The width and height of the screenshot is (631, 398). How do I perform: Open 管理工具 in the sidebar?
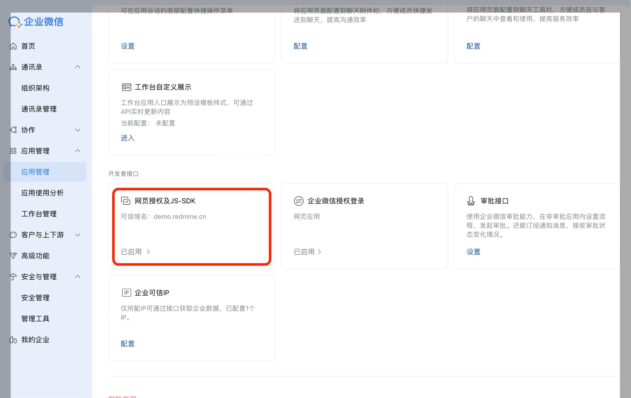point(35,319)
